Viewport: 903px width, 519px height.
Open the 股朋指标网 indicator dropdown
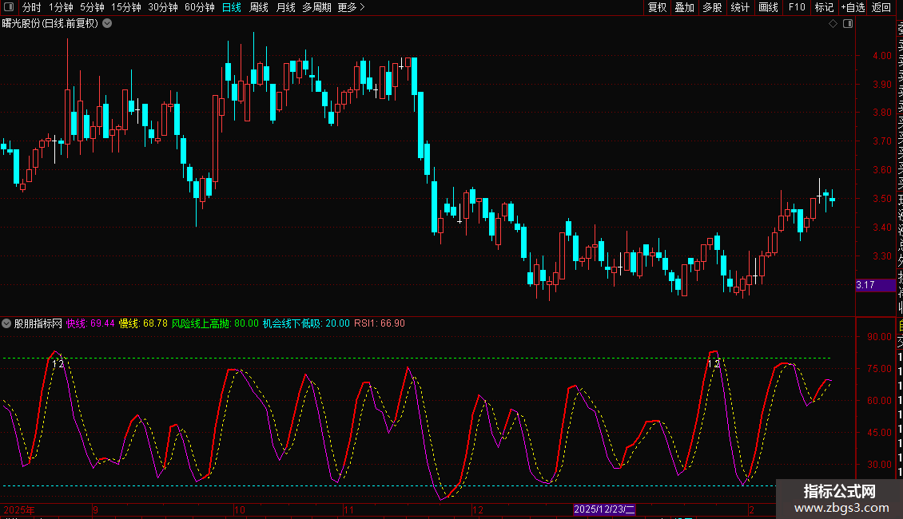click(6, 323)
